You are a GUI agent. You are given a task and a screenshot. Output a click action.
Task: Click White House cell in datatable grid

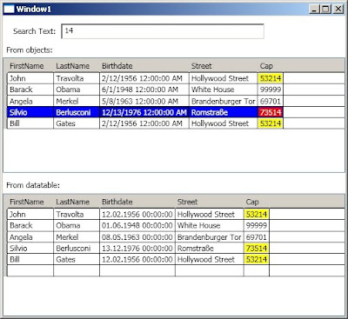210,225
